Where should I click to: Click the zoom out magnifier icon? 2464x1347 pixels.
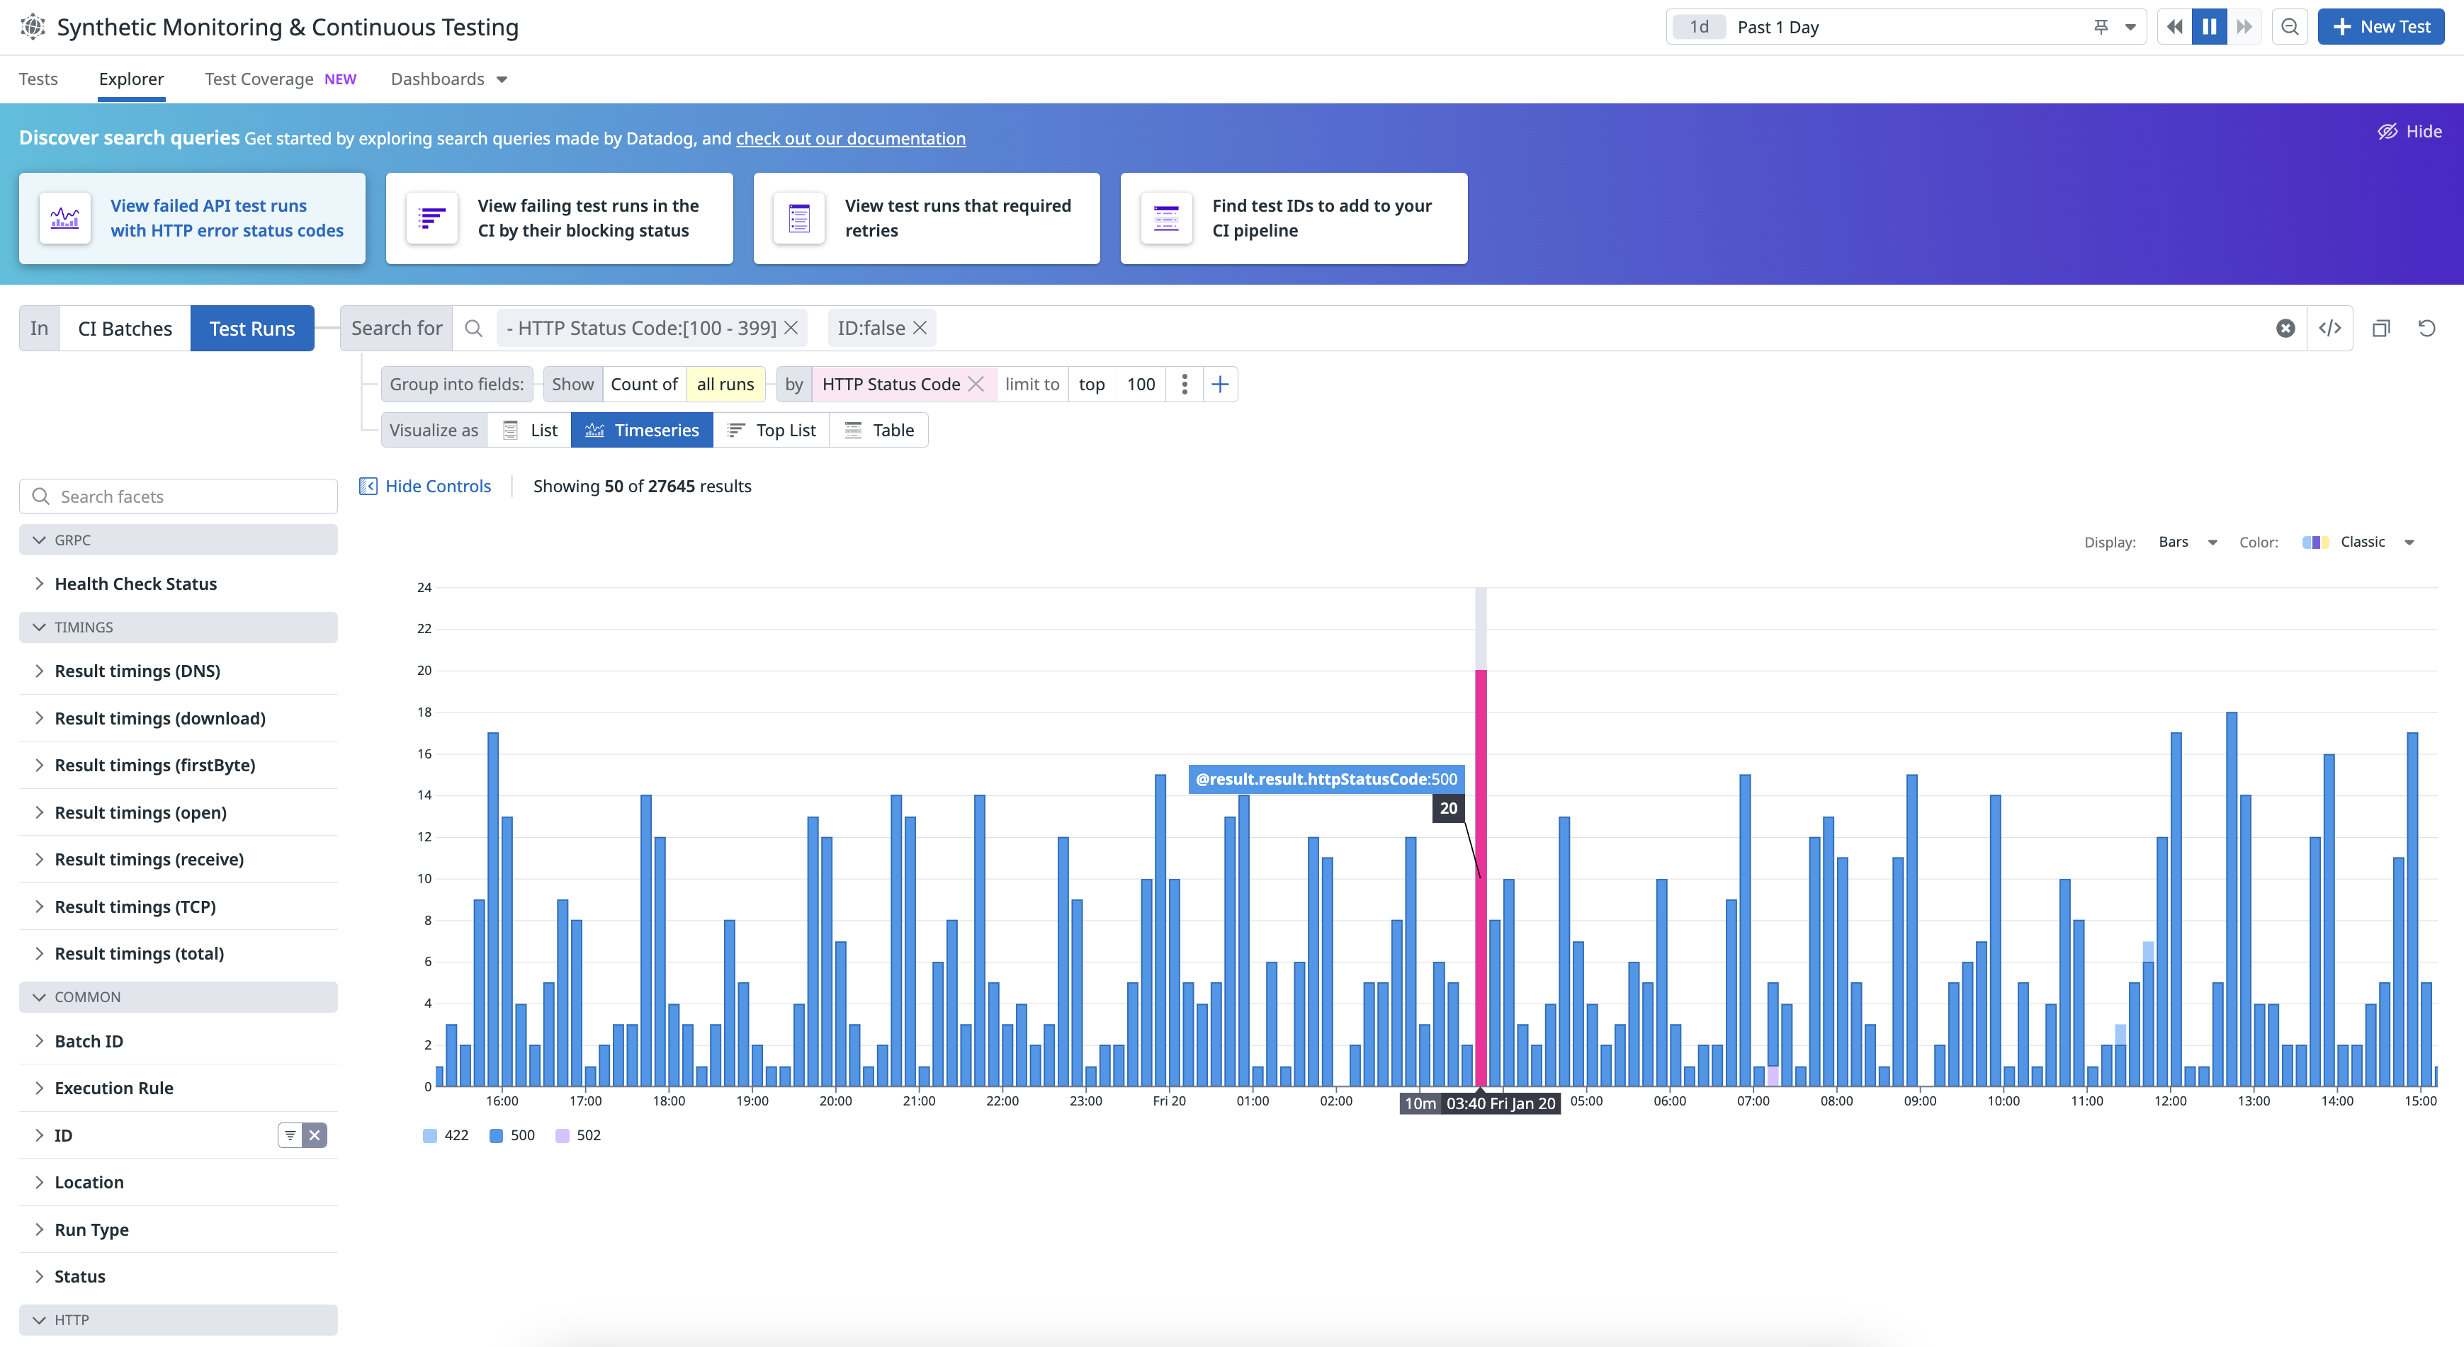[2290, 27]
